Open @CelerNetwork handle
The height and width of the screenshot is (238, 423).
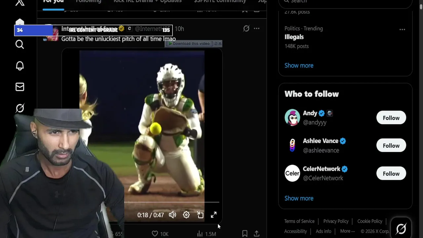pos(323,178)
